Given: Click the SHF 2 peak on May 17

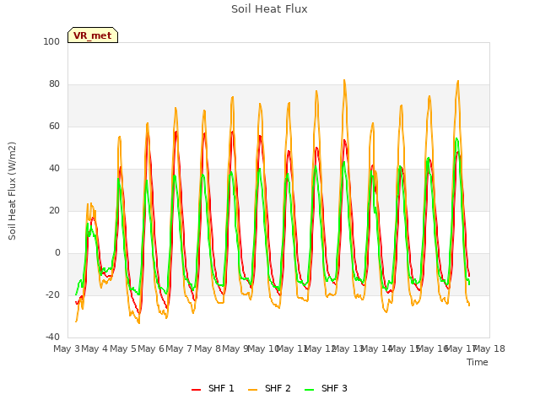Looking at the screenshot, I should point(458,82).
